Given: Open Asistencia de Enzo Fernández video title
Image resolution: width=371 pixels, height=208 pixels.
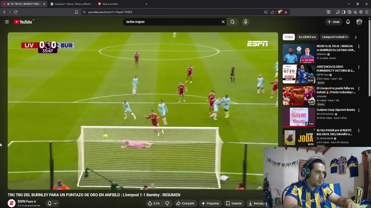Looking at the screenshot, I should click(x=335, y=69).
